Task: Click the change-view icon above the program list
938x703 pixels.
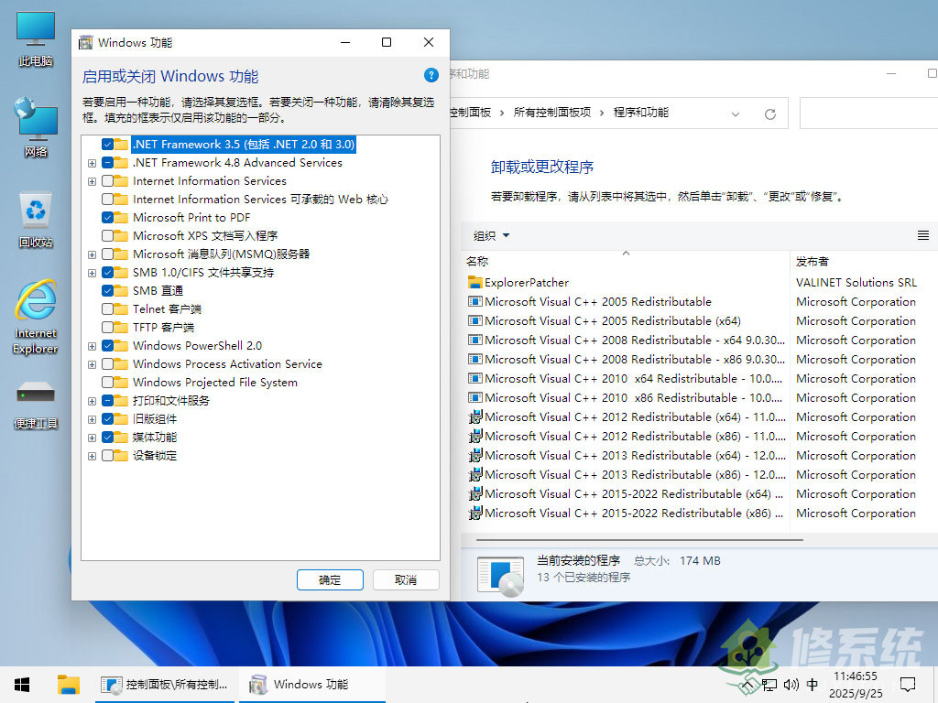Action: pos(922,235)
